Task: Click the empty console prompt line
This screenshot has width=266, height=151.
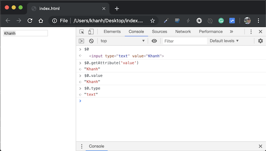Action: (x=171, y=101)
